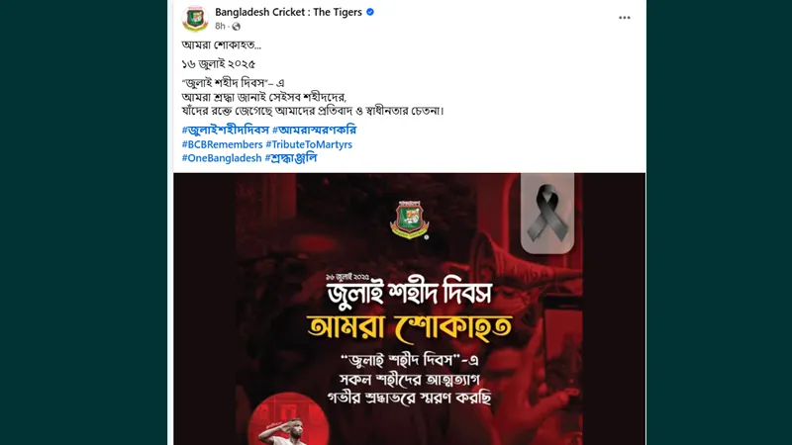Image resolution: width=792 pixels, height=445 pixels.
Task: Open the Bangladesh Cricket page profile picture
Action: click(x=195, y=19)
